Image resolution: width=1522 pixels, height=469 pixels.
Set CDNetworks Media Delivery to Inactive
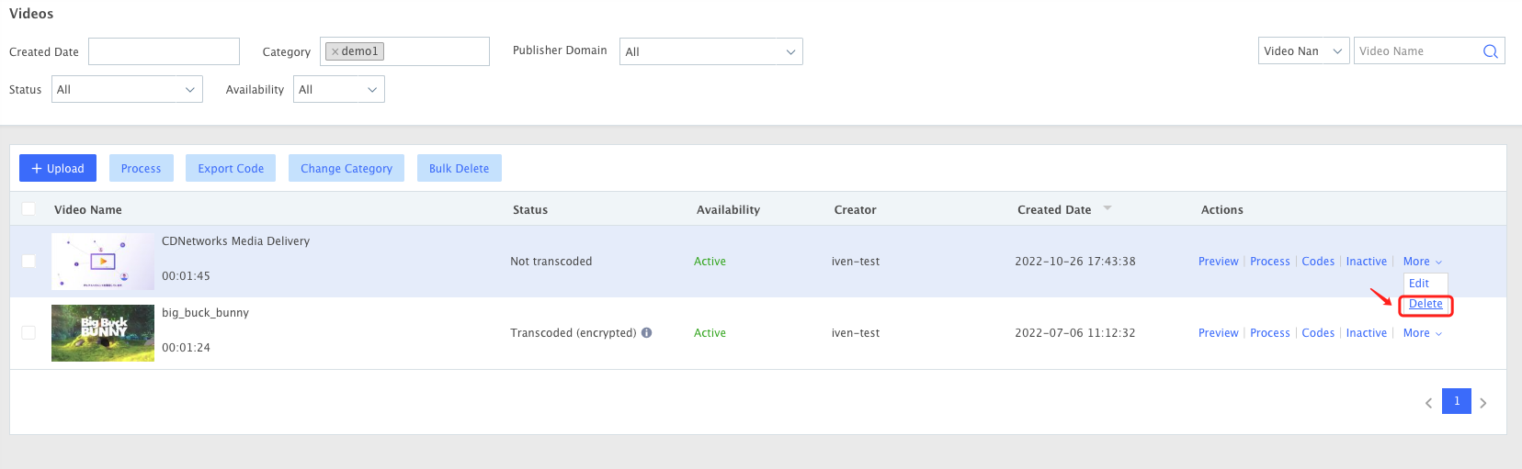1366,262
